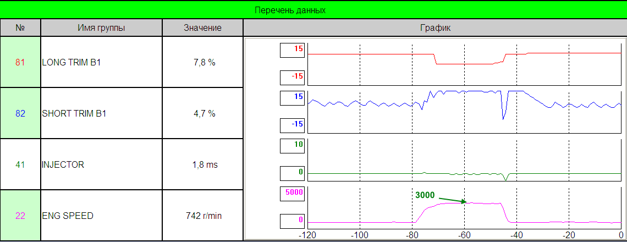Select the "Значение" column header
Screen dimensions: 627x242
tap(202, 28)
